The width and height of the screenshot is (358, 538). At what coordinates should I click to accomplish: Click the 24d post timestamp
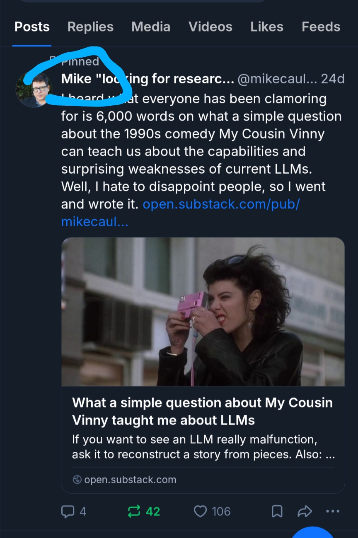[333, 79]
